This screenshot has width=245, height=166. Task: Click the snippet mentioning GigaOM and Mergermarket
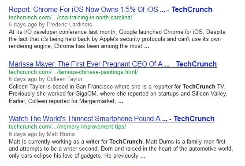click(118, 94)
